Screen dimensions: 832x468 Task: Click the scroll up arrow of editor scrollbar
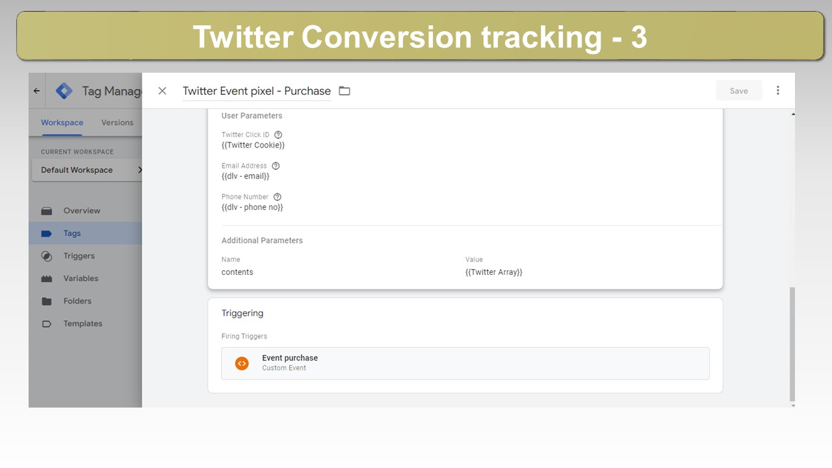tap(792, 114)
